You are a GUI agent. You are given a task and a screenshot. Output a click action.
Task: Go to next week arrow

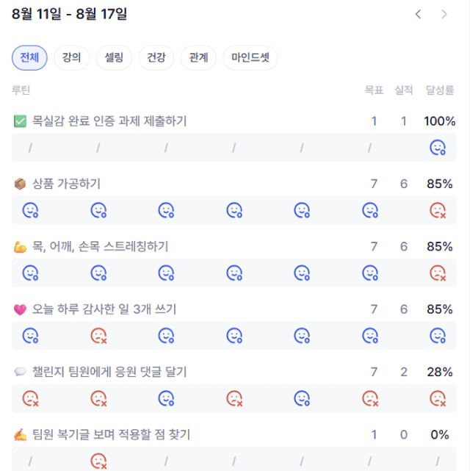[444, 14]
